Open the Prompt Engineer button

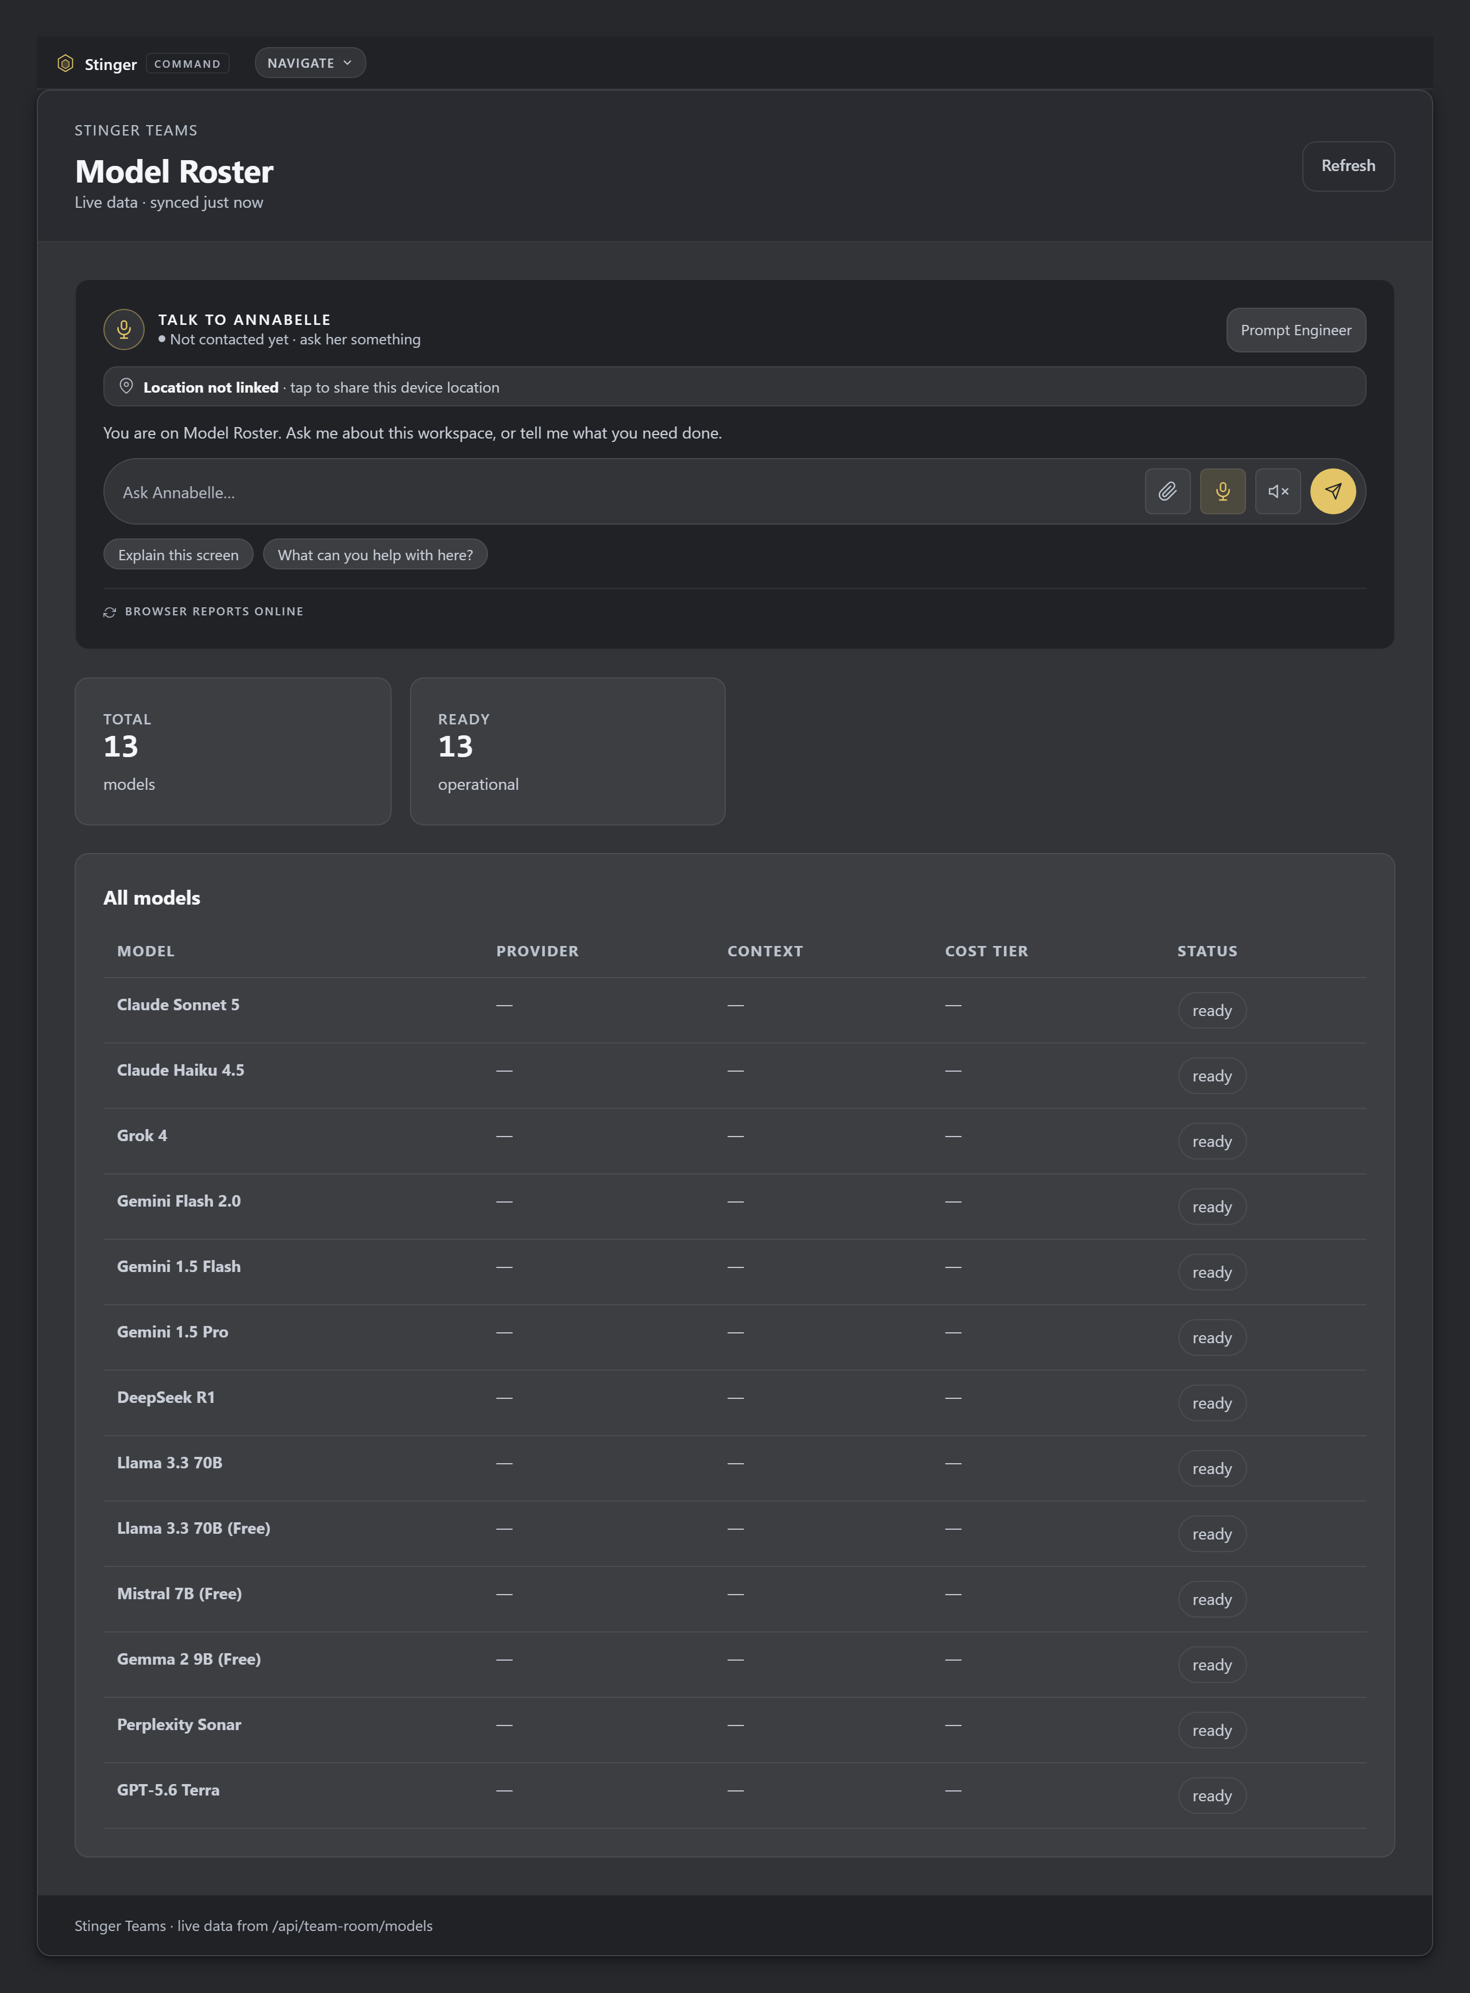(1295, 330)
